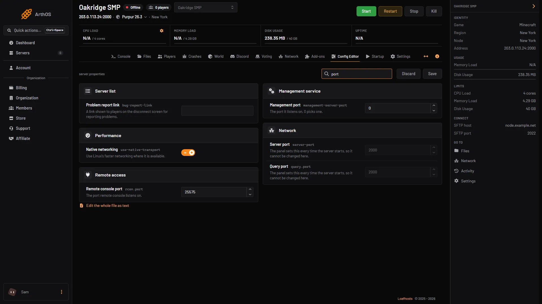Switch to the Settings tab

pos(400,56)
